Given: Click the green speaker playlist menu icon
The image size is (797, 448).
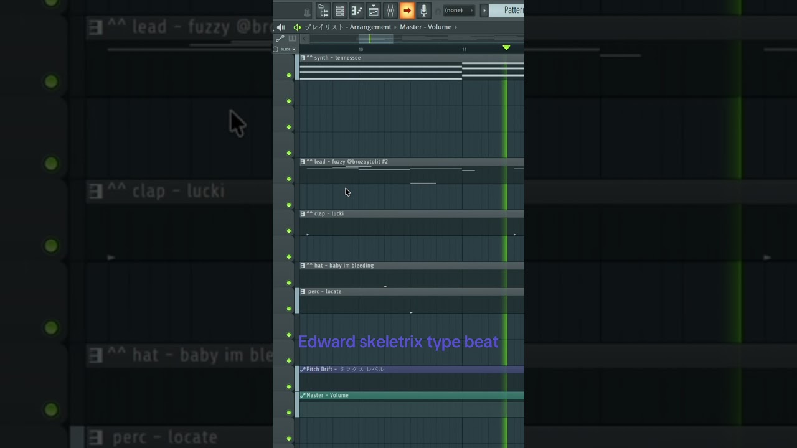Looking at the screenshot, I should [x=297, y=27].
